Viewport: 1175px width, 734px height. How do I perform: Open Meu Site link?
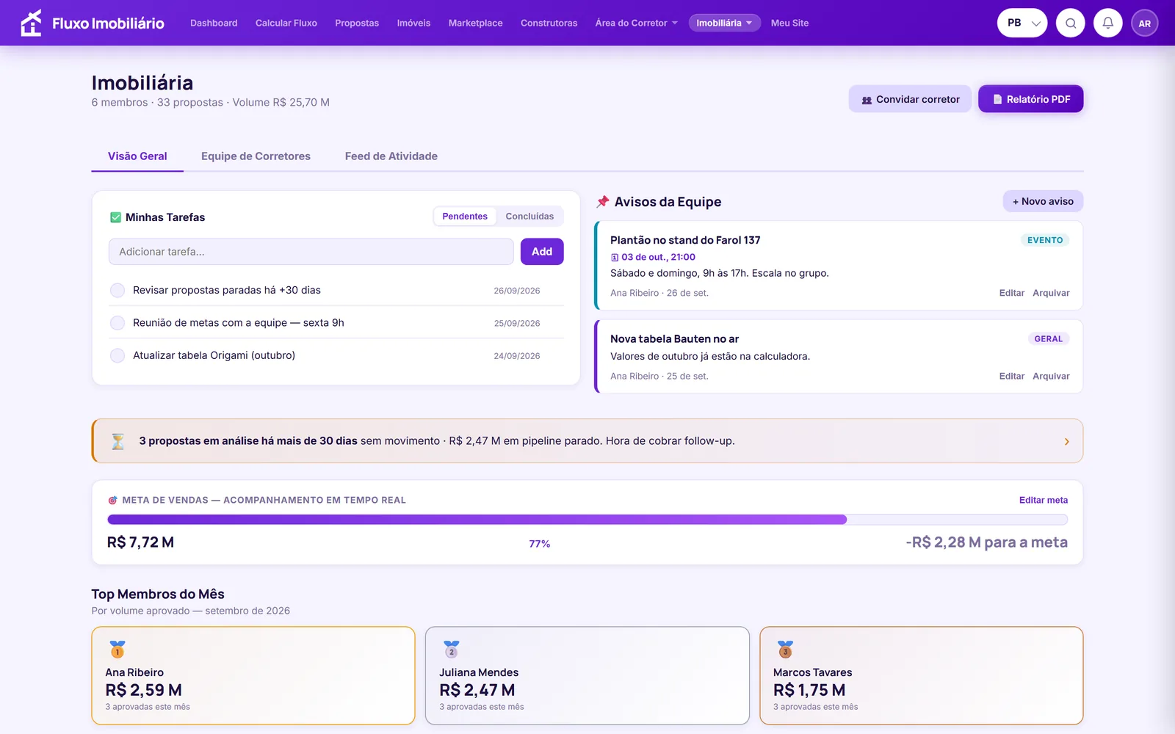(789, 23)
